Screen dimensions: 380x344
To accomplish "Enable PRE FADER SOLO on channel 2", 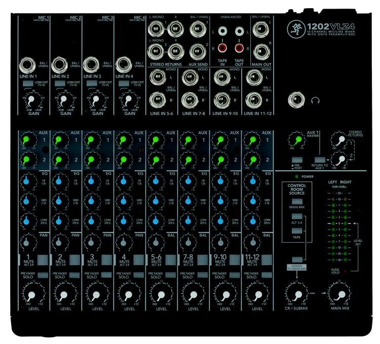I will (74, 275).
